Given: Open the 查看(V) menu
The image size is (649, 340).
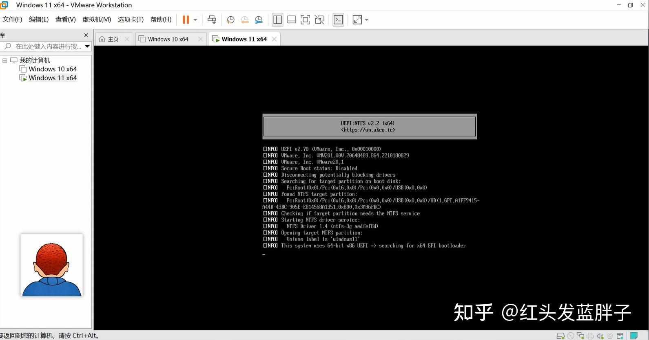Looking at the screenshot, I should pyautogui.click(x=66, y=20).
